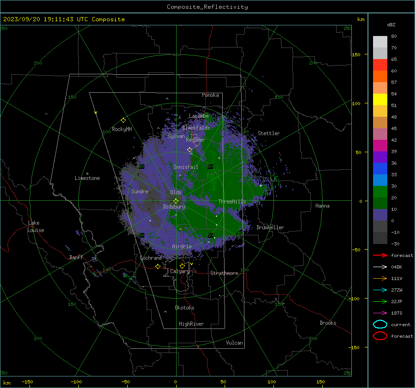
Task: Click the Vulcan town label
Action: coord(235,343)
